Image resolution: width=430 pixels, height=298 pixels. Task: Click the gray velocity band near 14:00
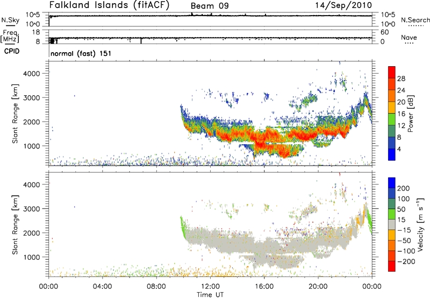click(x=237, y=243)
